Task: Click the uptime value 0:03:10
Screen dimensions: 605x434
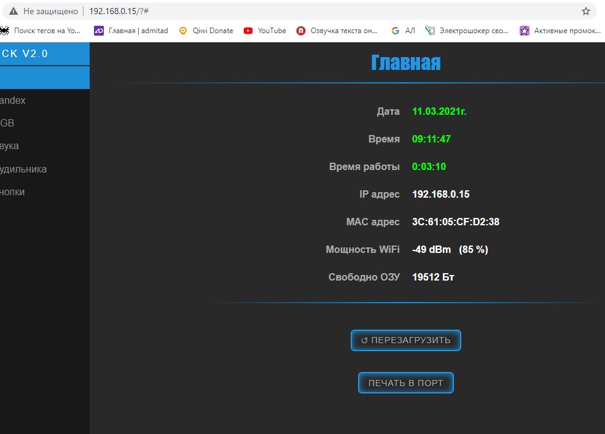Action: (429, 166)
